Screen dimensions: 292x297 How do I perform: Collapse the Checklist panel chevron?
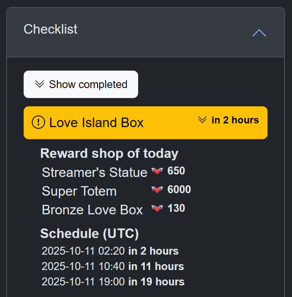[x=259, y=33]
